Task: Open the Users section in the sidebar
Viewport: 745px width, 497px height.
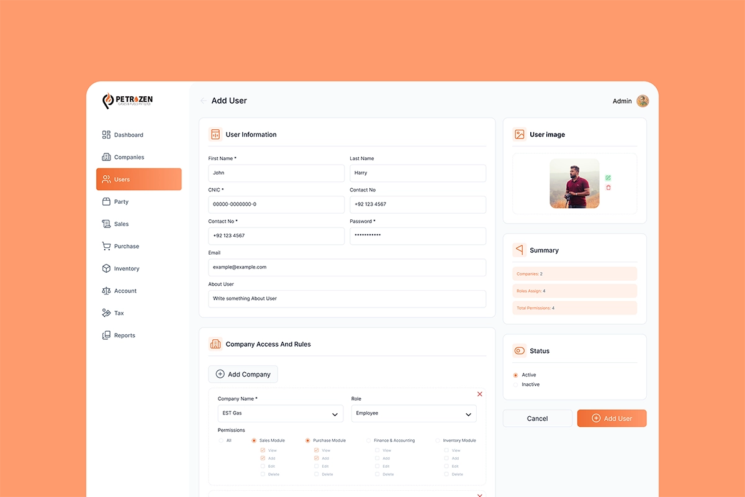Action: coord(121,179)
